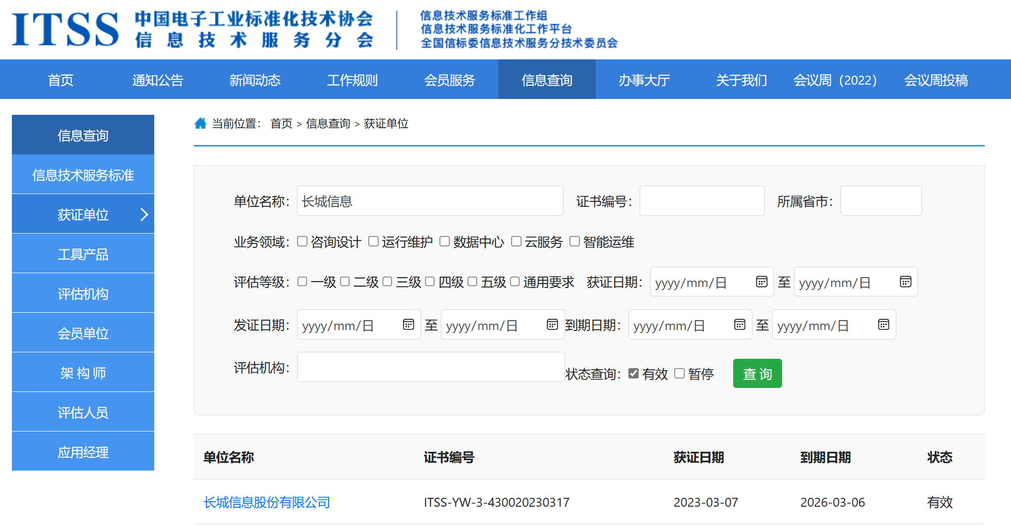Open the 办事大厅 navigation tab

coord(644,80)
